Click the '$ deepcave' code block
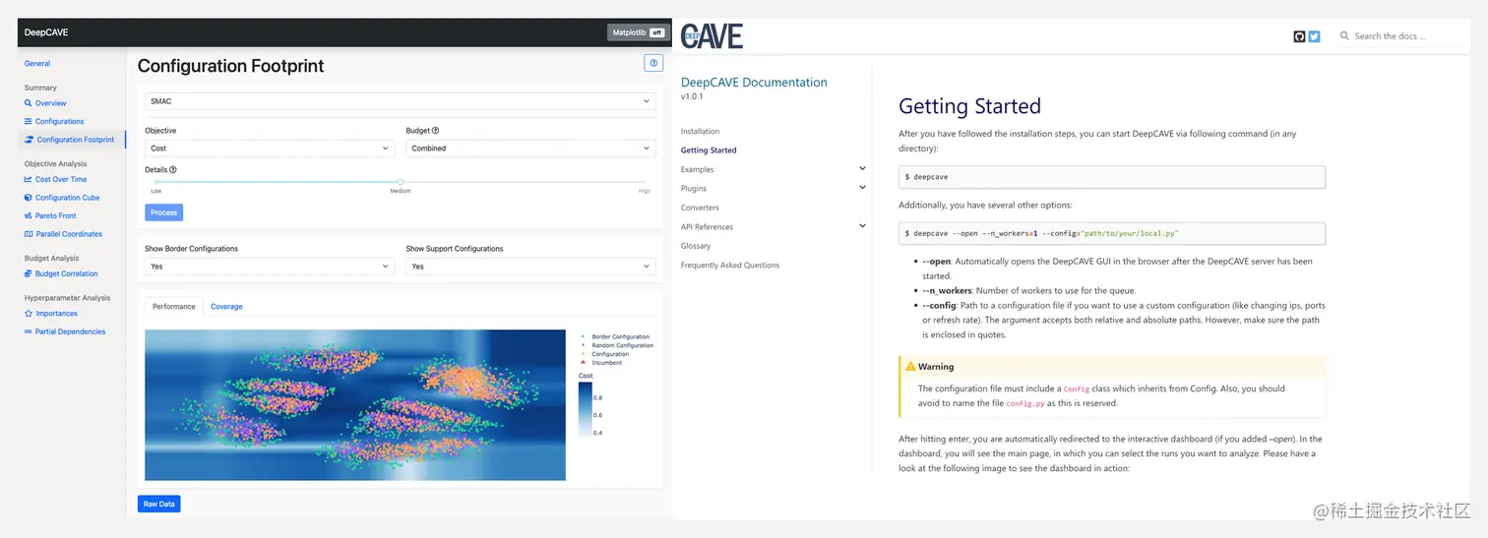This screenshot has width=1488, height=538. pyautogui.click(x=1112, y=177)
